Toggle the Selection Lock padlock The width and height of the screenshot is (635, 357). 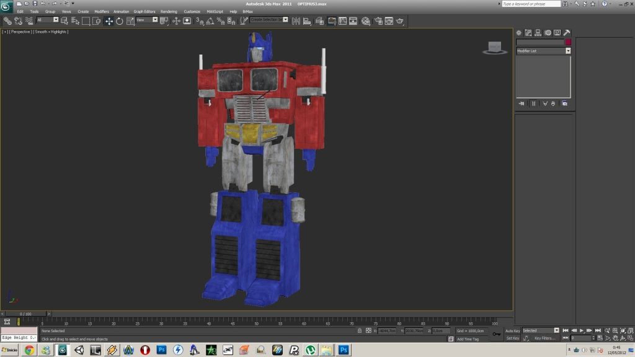(360, 331)
